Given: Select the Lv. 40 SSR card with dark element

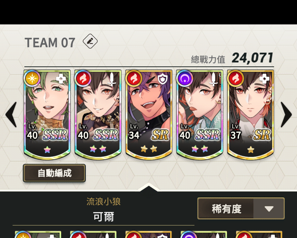Looking at the screenshot, I should (200, 115).
